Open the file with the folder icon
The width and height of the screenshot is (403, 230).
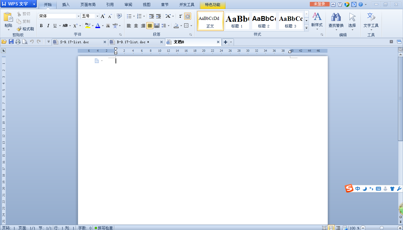point(4,42)
